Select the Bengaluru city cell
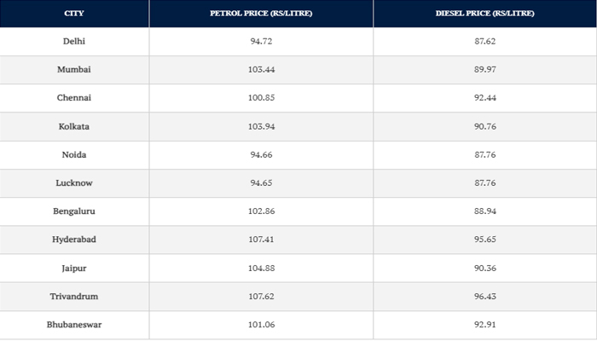 click(74, 211)
